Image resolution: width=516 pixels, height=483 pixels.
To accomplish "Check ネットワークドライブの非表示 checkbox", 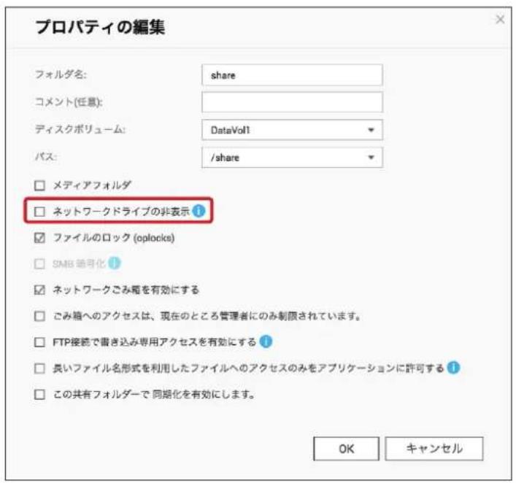I will tap(39, 212).
